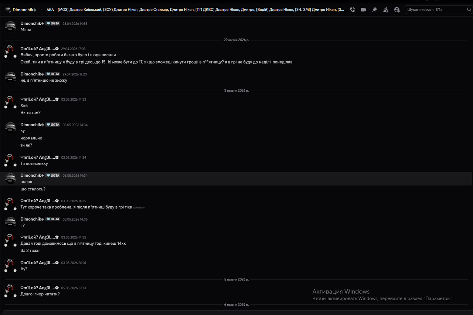Click the message 'нормально'

pos(31,138)
